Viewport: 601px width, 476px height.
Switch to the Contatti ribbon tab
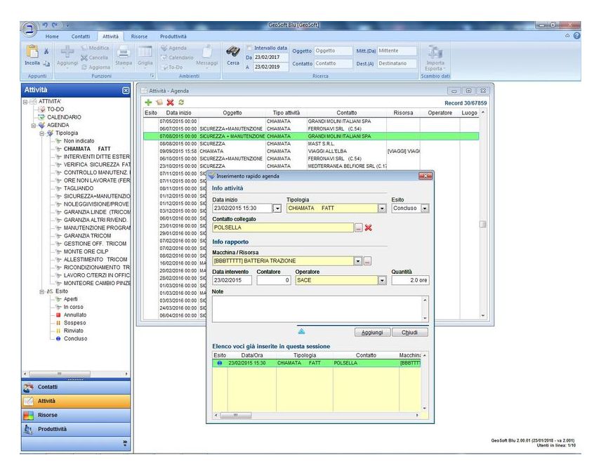coord(81,37)
